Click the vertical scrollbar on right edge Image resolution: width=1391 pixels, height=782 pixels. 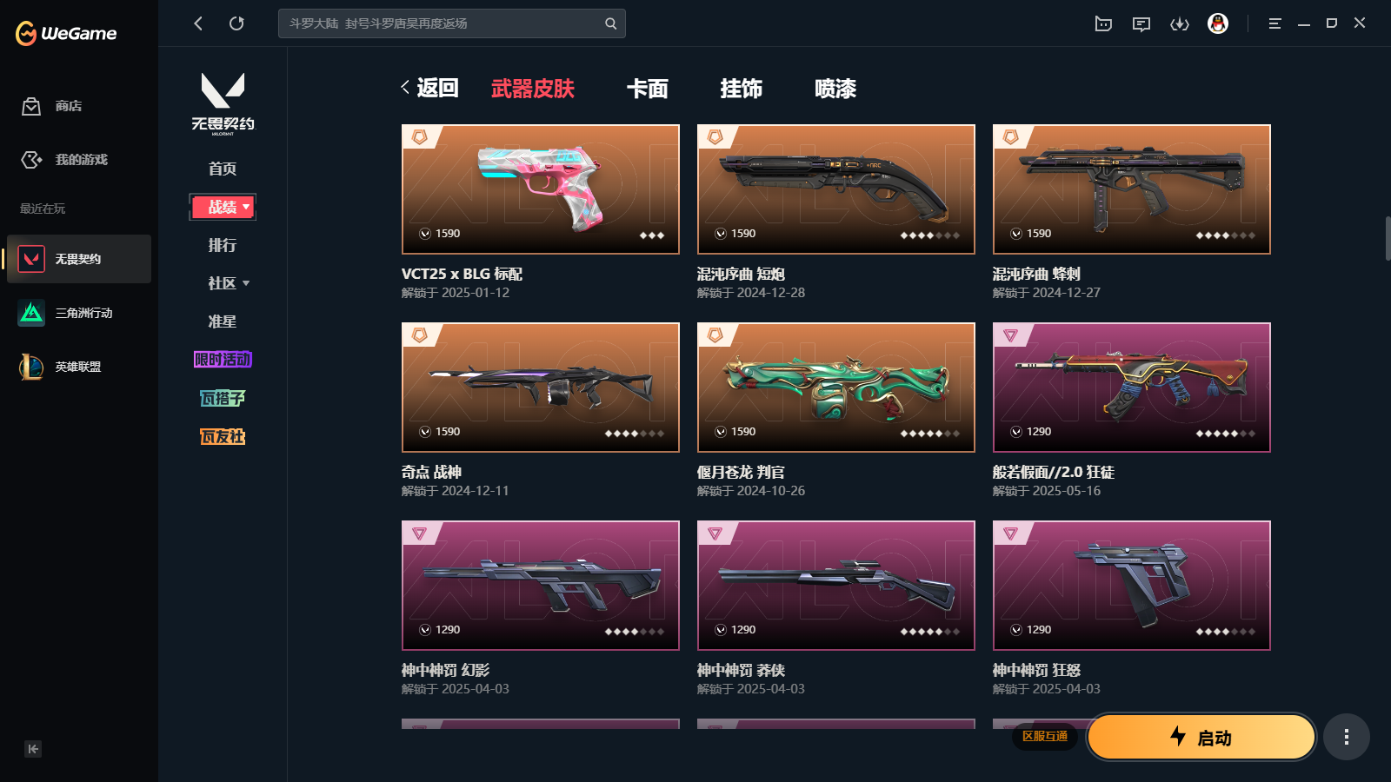point(1388,238)
